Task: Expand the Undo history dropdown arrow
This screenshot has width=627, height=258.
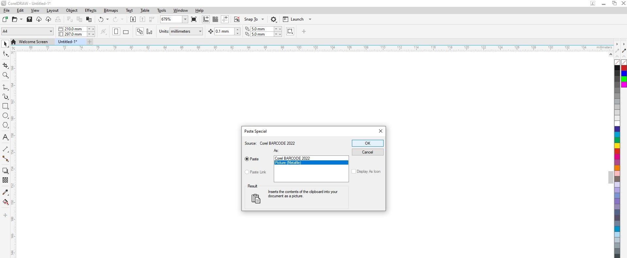Action: point(107,19)
